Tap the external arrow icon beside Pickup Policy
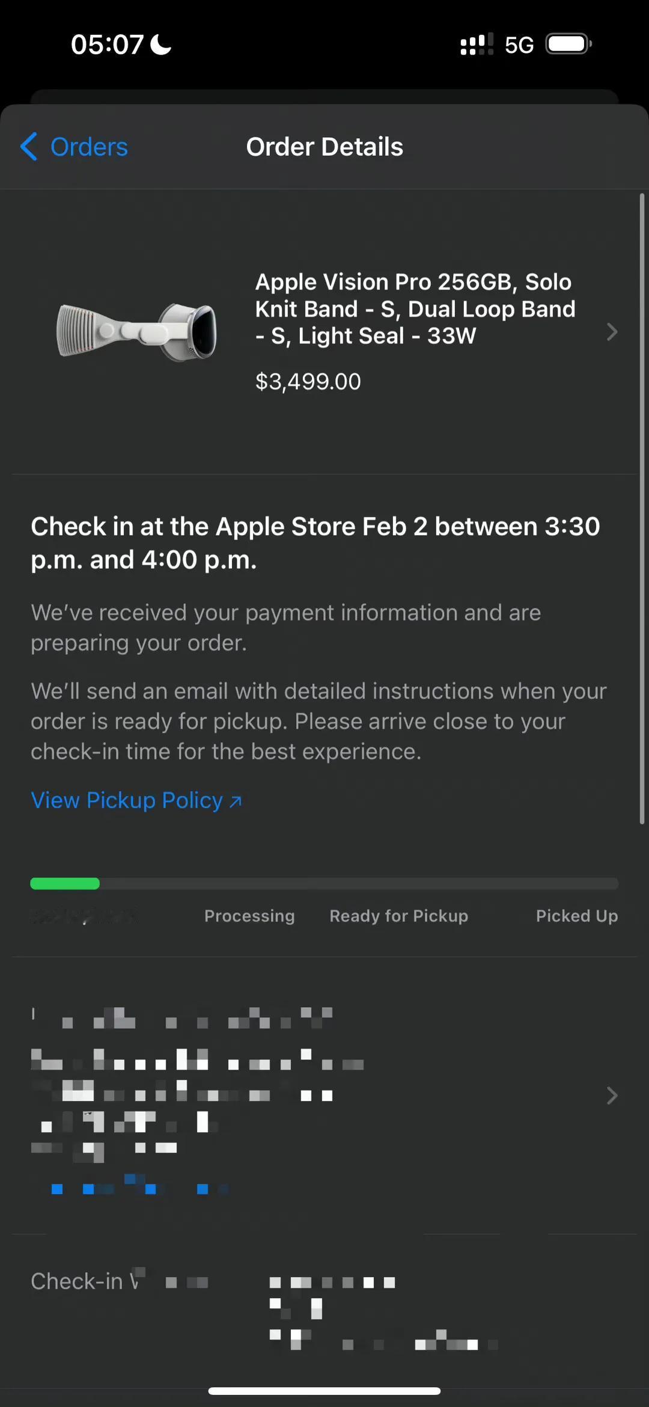 [236, 802]
